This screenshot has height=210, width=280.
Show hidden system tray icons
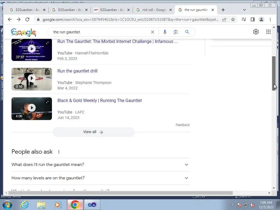(x=232, y=205)
